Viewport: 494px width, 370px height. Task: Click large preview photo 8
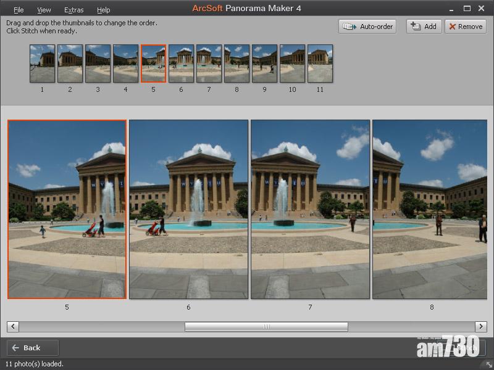click(430, 209)
